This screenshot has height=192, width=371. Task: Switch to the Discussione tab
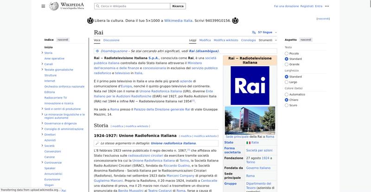point(111,40)
